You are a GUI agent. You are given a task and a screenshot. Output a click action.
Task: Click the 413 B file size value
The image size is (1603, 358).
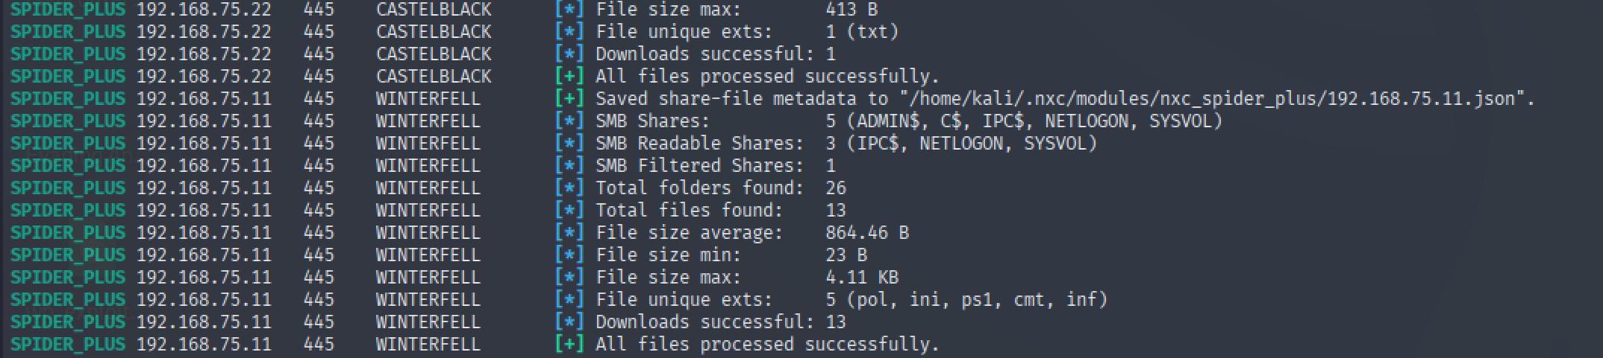(x=851, y=10)
